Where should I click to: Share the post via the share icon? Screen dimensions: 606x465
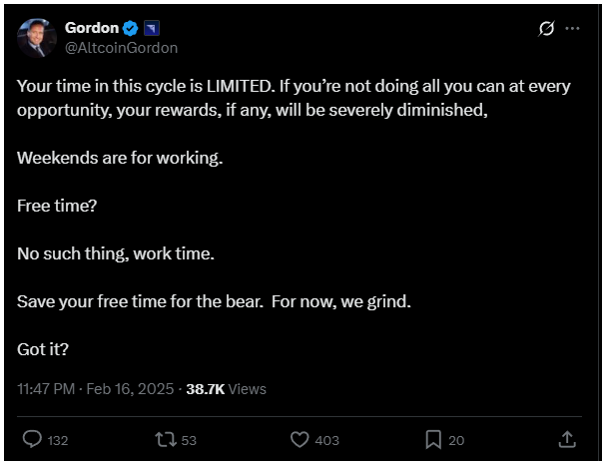point(566,439)
